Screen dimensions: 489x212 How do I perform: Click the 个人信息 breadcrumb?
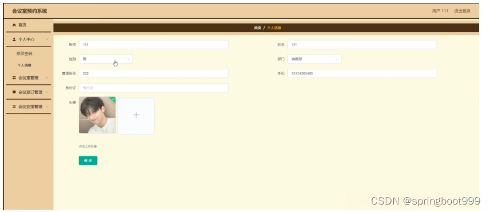[x=274, y=28]
